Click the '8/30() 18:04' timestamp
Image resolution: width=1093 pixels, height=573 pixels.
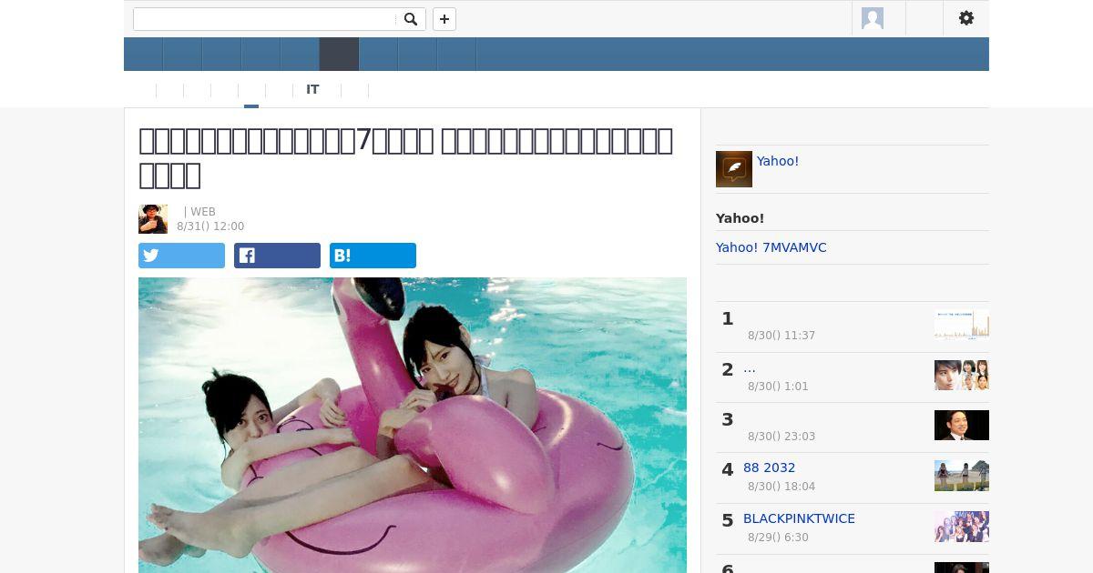point(781,487)
